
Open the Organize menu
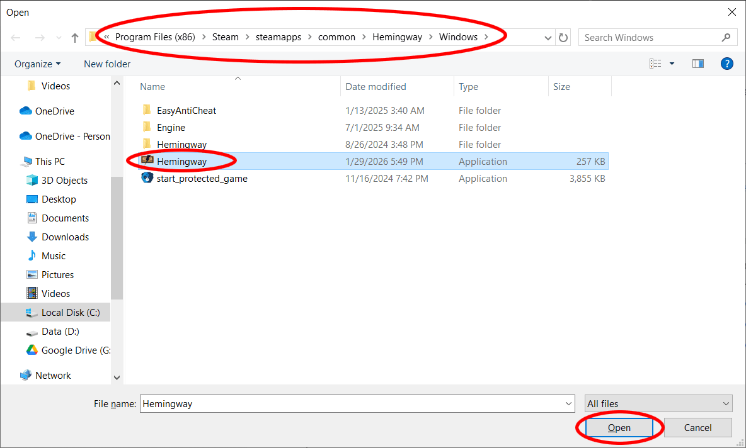pyautogui.click(x=38, y=64)
